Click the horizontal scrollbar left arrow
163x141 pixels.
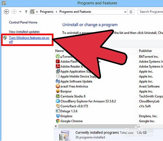coord(56,126)
